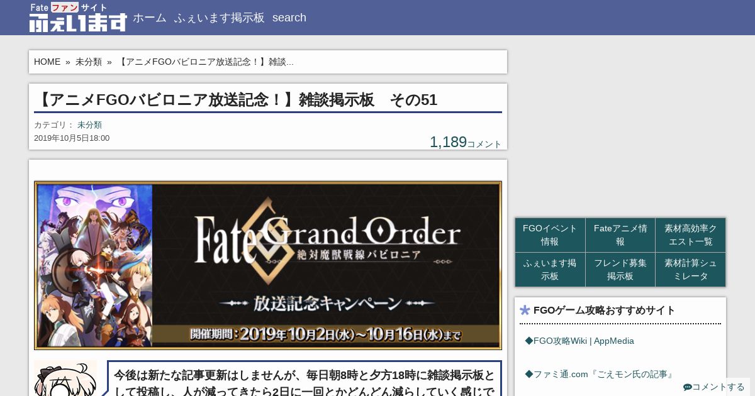Click the ふぇいます site logo
Image resolution: width=755 pixels, height=396 pixels.
click(x=78, y=18)
